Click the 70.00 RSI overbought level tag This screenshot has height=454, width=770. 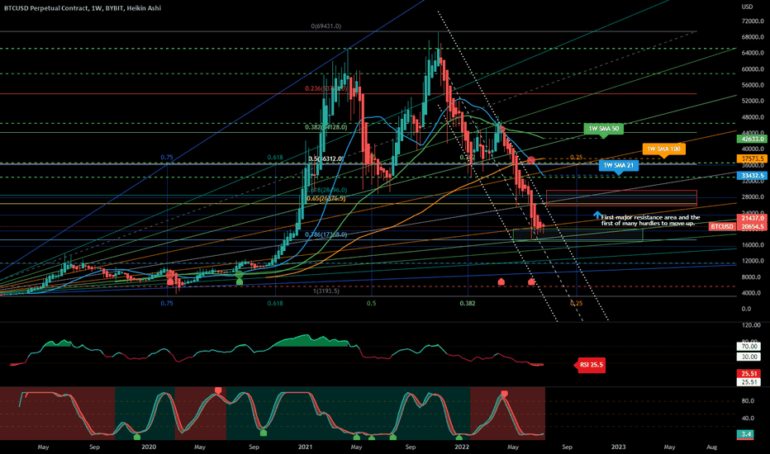[x=749, y=347]
